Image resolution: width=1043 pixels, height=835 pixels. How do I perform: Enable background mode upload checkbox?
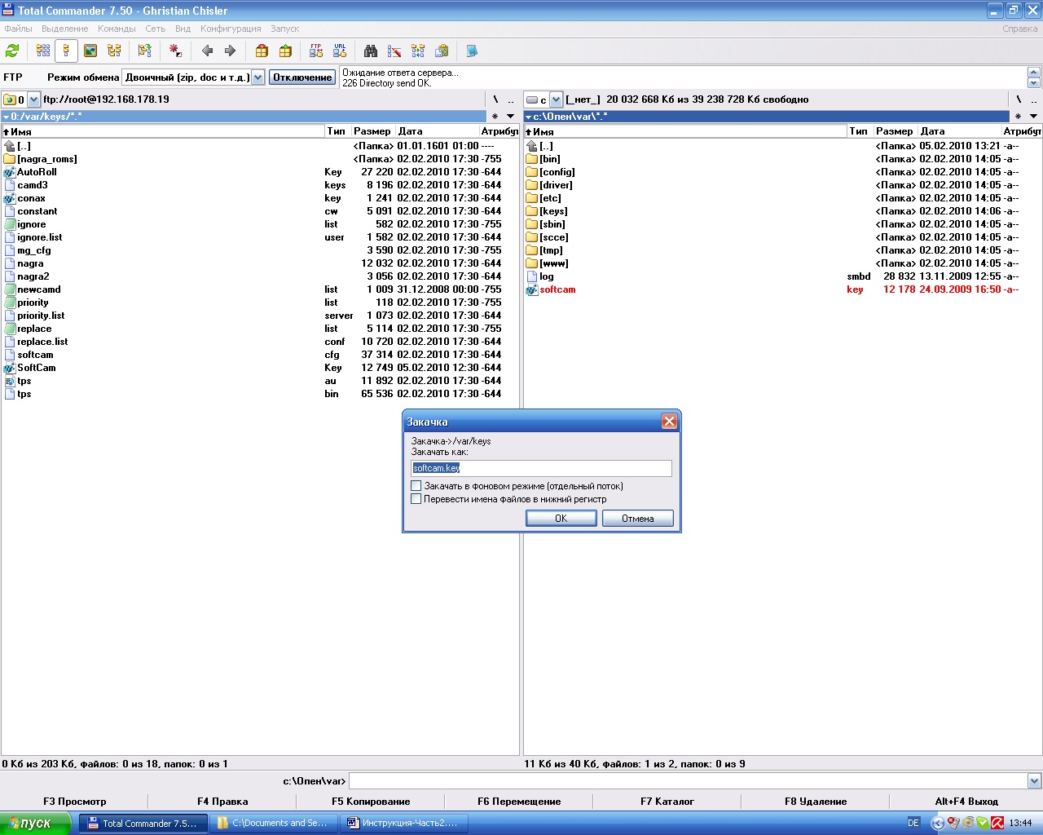(x=416, y=486)
